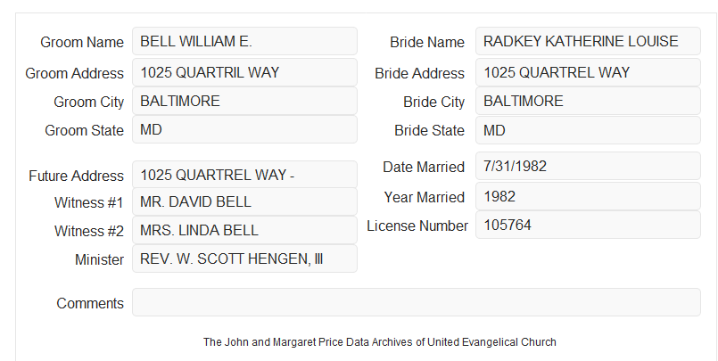
Task: Select the Bride Name field
Action: pyautogui.click(x=588, y=41)
